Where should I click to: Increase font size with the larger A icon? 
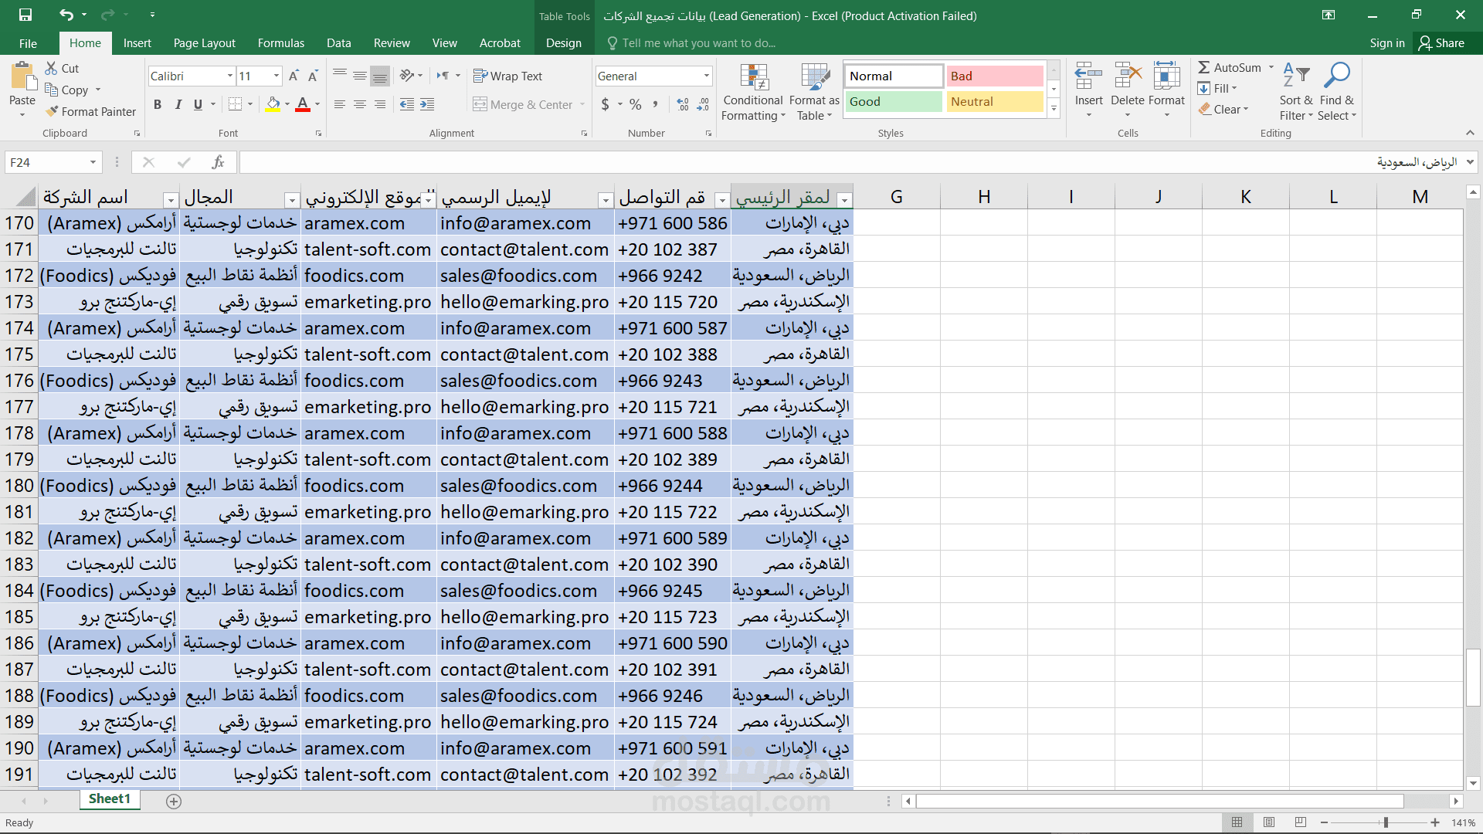tap(294, 76)
